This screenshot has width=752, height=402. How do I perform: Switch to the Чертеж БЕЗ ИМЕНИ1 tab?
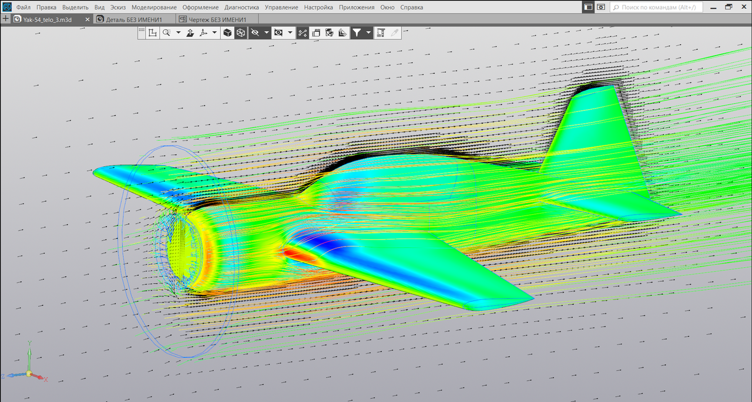(216, 19)
